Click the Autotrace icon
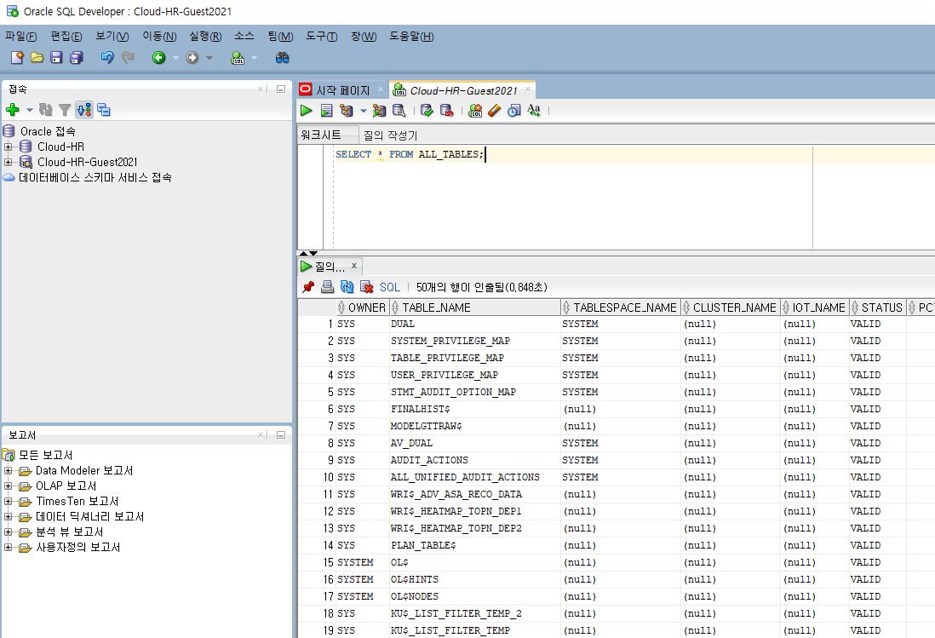The width and height of the screenshot is (935, 638). pyautogui.click(x=379, y=111)
